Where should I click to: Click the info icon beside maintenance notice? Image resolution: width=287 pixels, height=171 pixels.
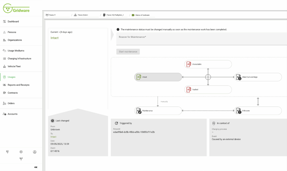(118, 29)
